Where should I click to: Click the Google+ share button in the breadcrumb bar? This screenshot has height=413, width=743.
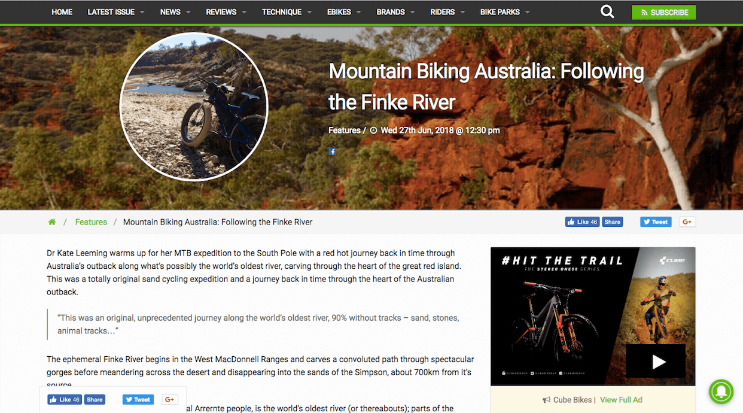pos(687,221)
